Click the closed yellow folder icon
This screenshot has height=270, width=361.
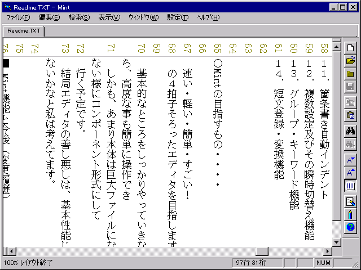coord(350,74)
